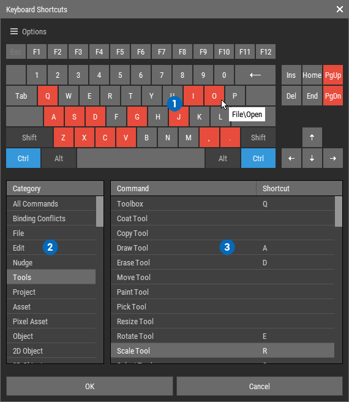
Task: Toggle the right Alt modifier key
Action: [223, 158]
